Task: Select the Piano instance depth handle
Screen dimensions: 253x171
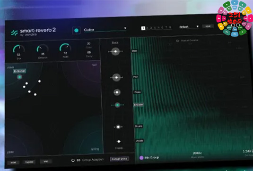Action: pyautogui.click(x=117, y=92)
